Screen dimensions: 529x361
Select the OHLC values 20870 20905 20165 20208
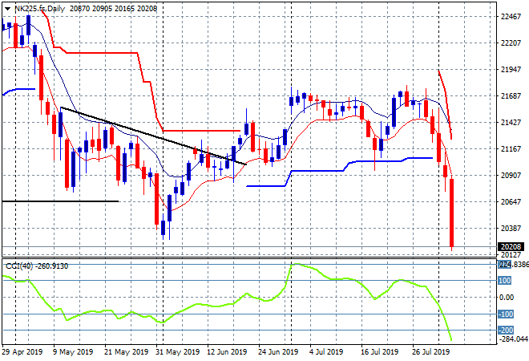pos(113,9)
